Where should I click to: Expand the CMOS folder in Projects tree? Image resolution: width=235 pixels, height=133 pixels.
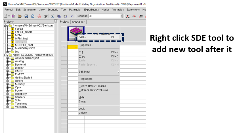(8, 71)
